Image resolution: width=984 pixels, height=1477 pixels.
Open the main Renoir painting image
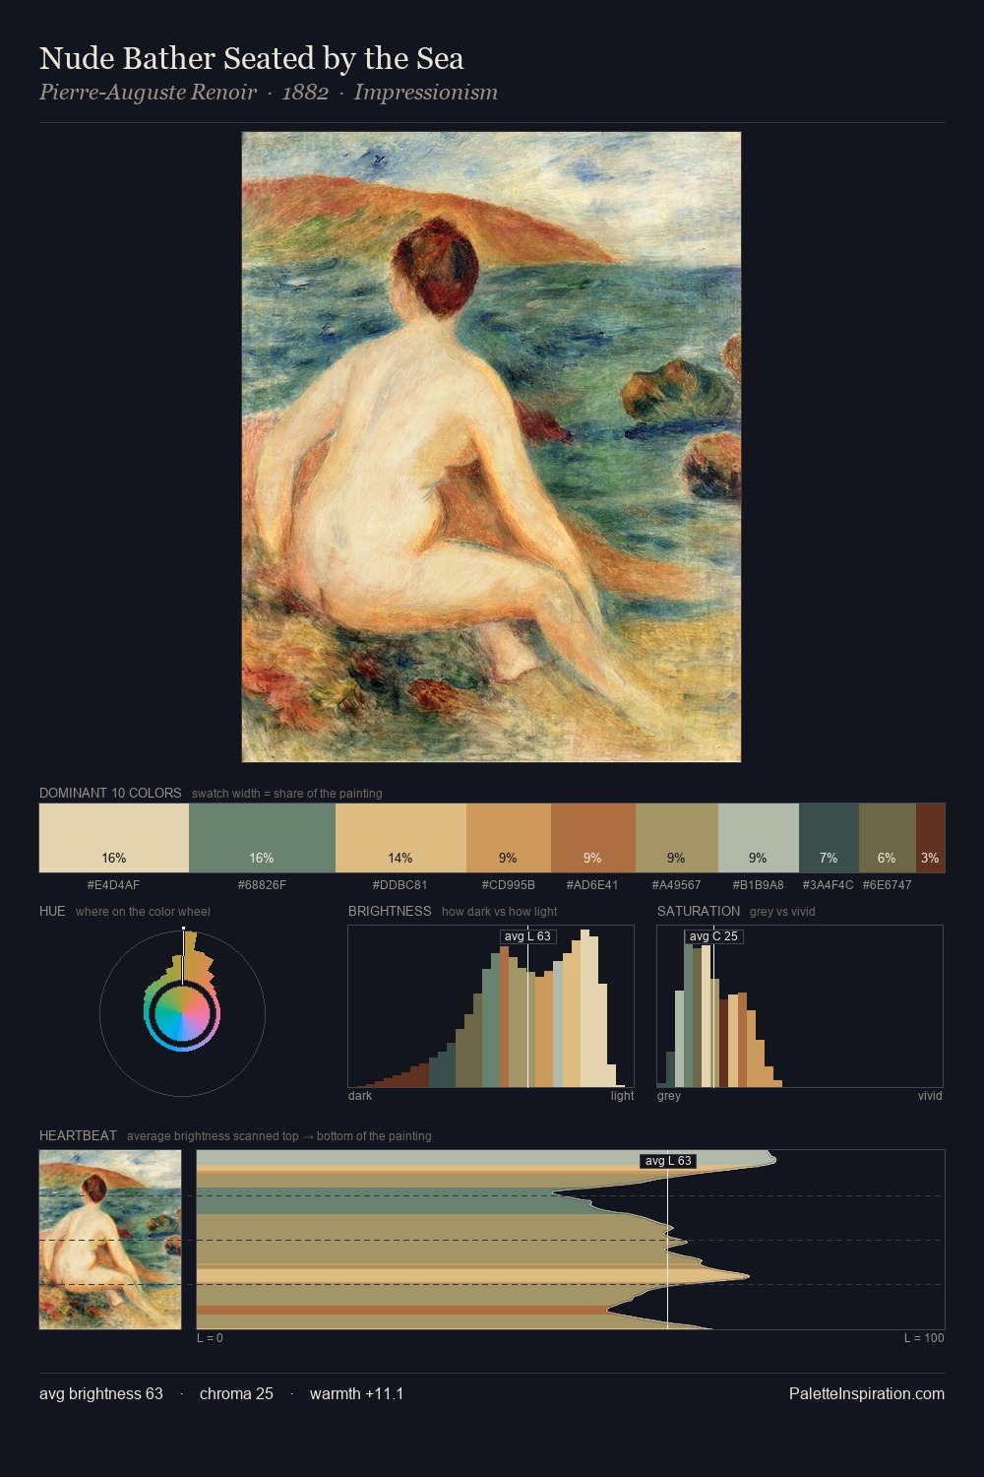coord(491,447)
